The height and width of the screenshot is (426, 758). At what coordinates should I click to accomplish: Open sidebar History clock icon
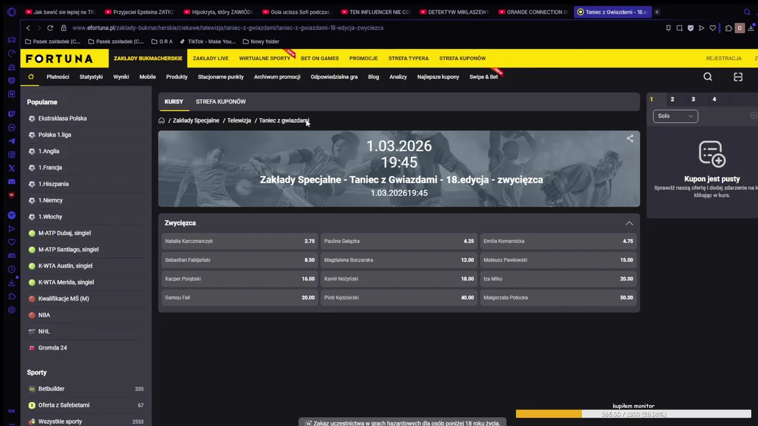pyautogui.click(x=11, y=269)
